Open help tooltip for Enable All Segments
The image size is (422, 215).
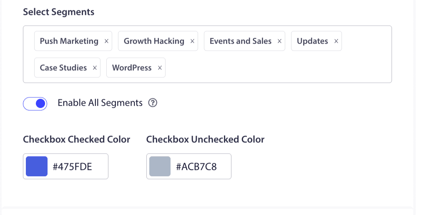(153, 103)
